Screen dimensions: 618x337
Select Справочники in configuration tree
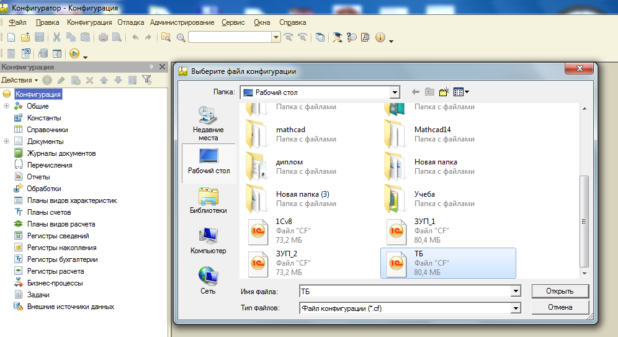tap(47, 130)
